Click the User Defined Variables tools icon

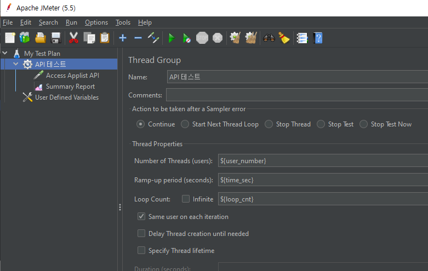(x=27, y=97)
